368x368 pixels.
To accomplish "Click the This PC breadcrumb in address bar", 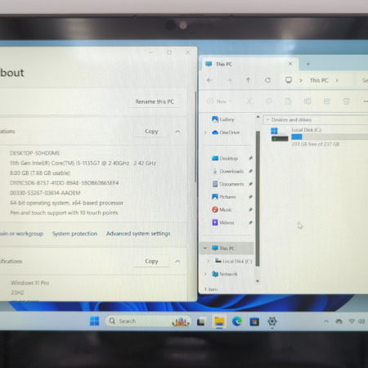I will (x=319, y=80).
